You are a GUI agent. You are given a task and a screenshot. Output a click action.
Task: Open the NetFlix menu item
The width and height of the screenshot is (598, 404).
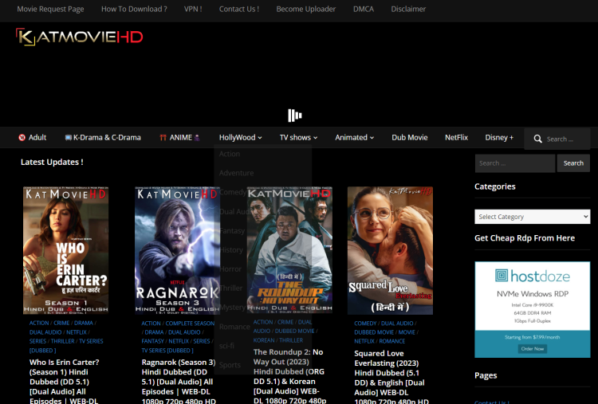456,137
